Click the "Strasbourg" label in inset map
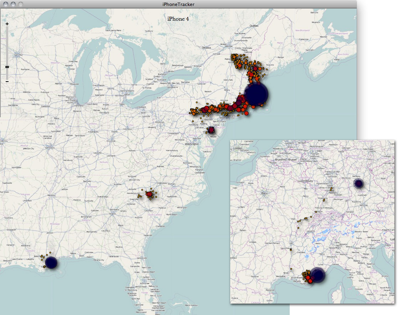The width and height of the screenshot is (398, 315). click(x=323, y=198)
